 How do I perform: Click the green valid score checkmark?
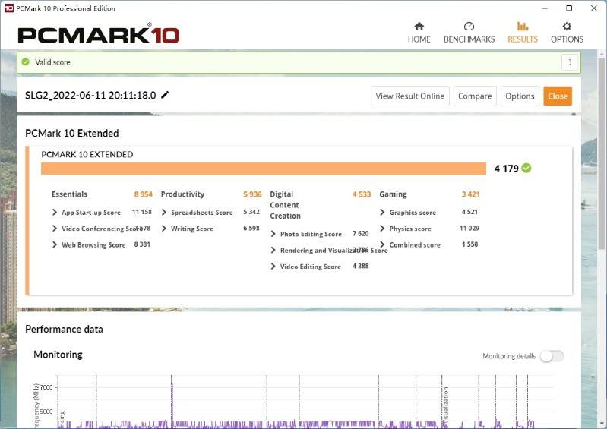click(26, 62)
